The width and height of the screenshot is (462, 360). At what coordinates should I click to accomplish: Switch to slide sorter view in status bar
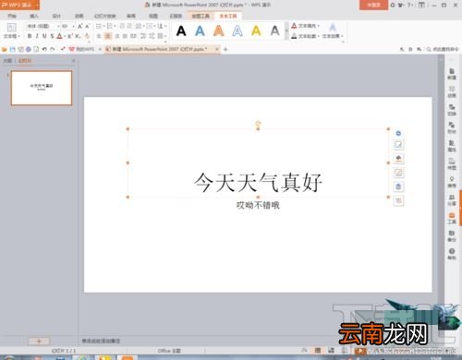331,351
